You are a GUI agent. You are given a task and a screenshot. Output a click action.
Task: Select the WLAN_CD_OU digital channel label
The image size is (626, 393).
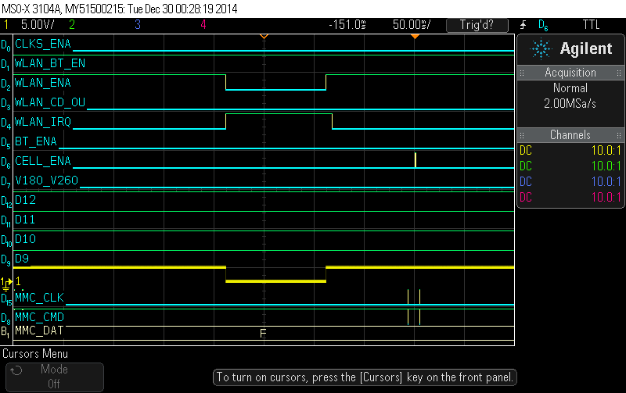50,102
